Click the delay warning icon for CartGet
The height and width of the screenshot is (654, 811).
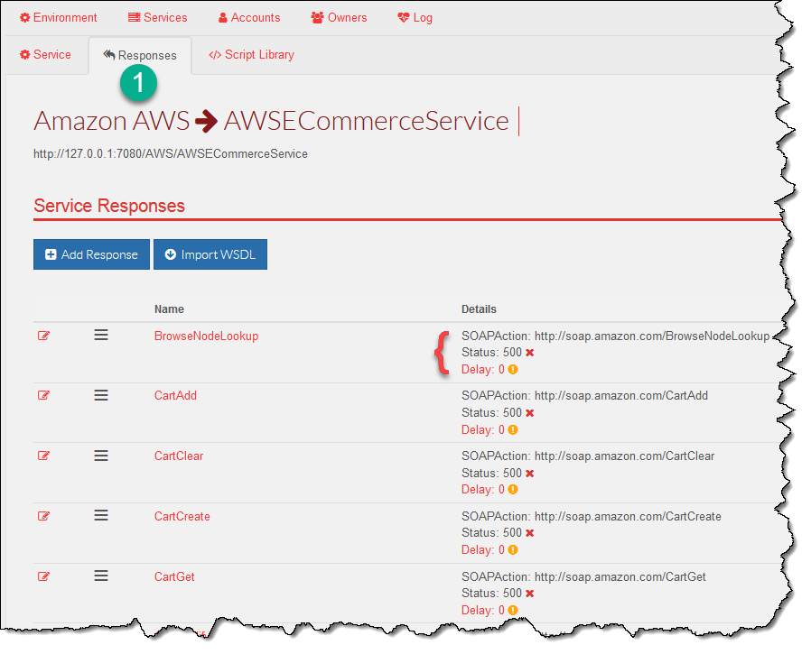click(513, 610)
